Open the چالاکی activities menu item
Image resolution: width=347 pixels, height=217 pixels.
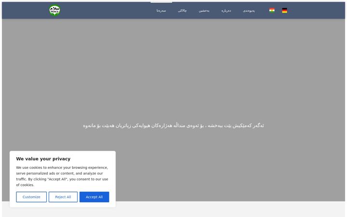pyautogui.click(x=182, y=11)
